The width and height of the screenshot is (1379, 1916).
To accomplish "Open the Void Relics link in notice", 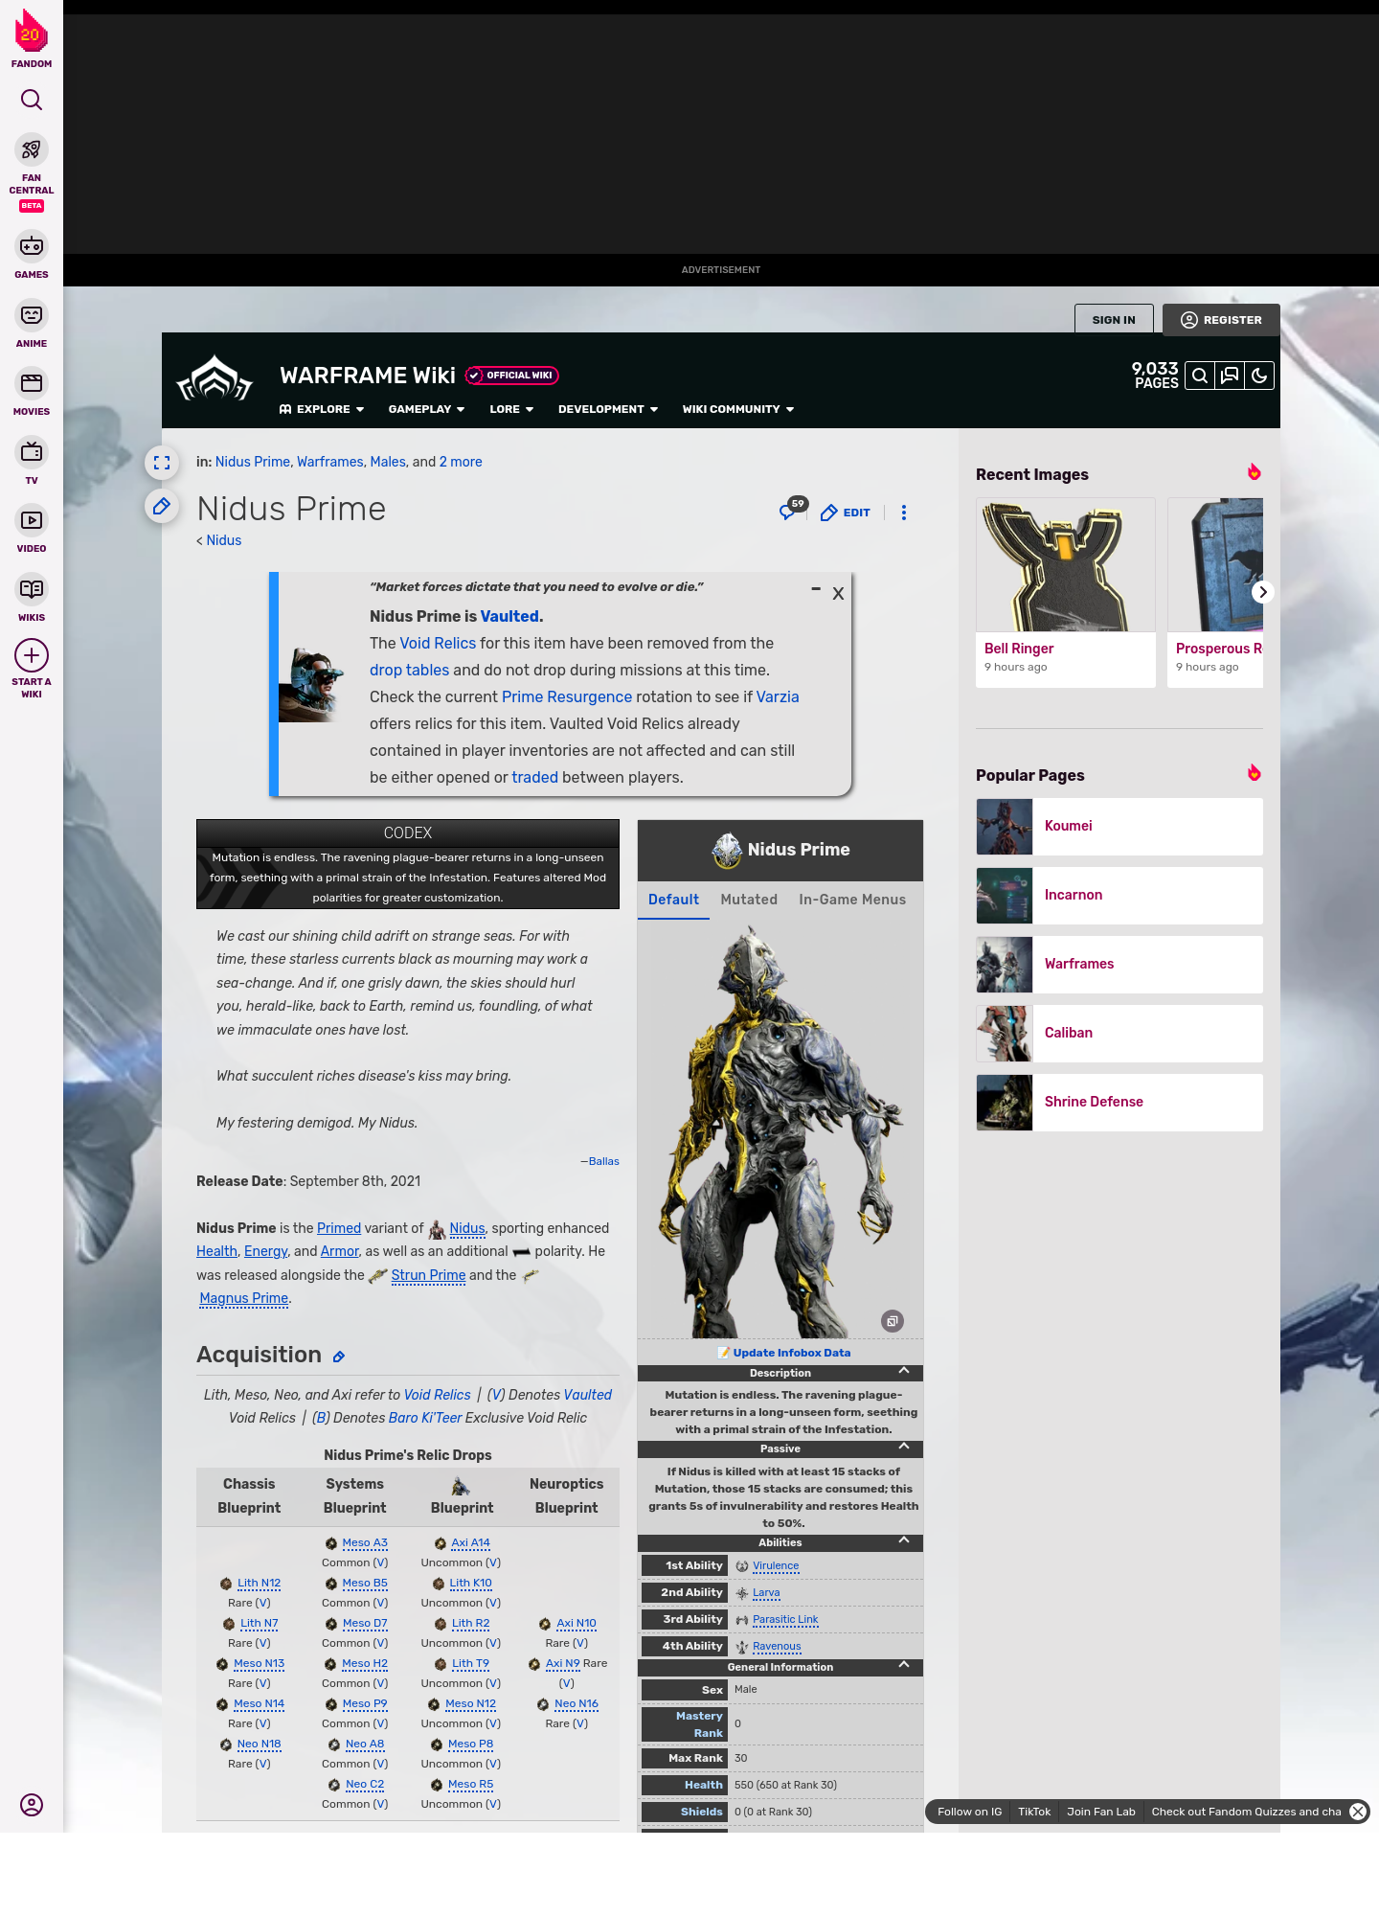I will point(438,643).
